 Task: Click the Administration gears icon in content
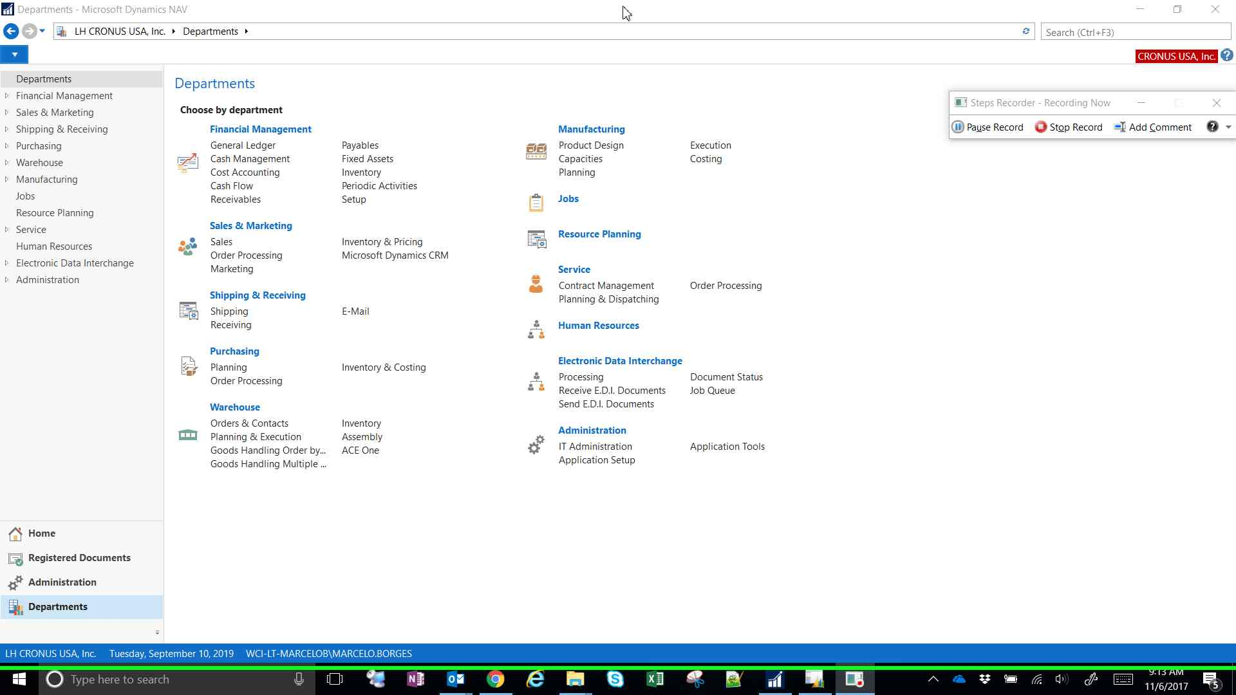tap(536, 445)
